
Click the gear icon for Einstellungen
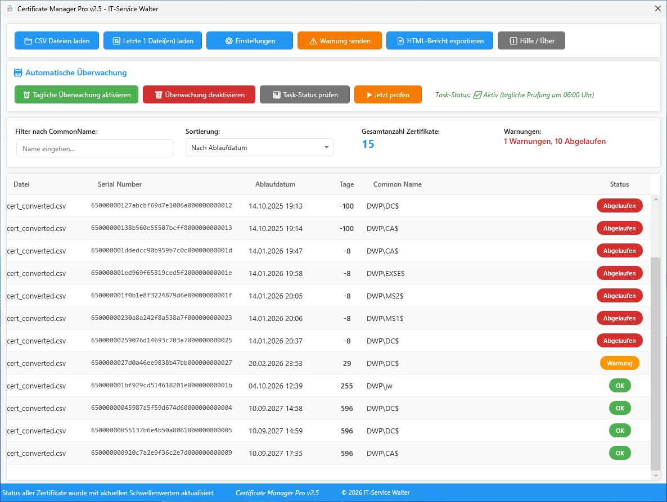click(x=229, y=41)
